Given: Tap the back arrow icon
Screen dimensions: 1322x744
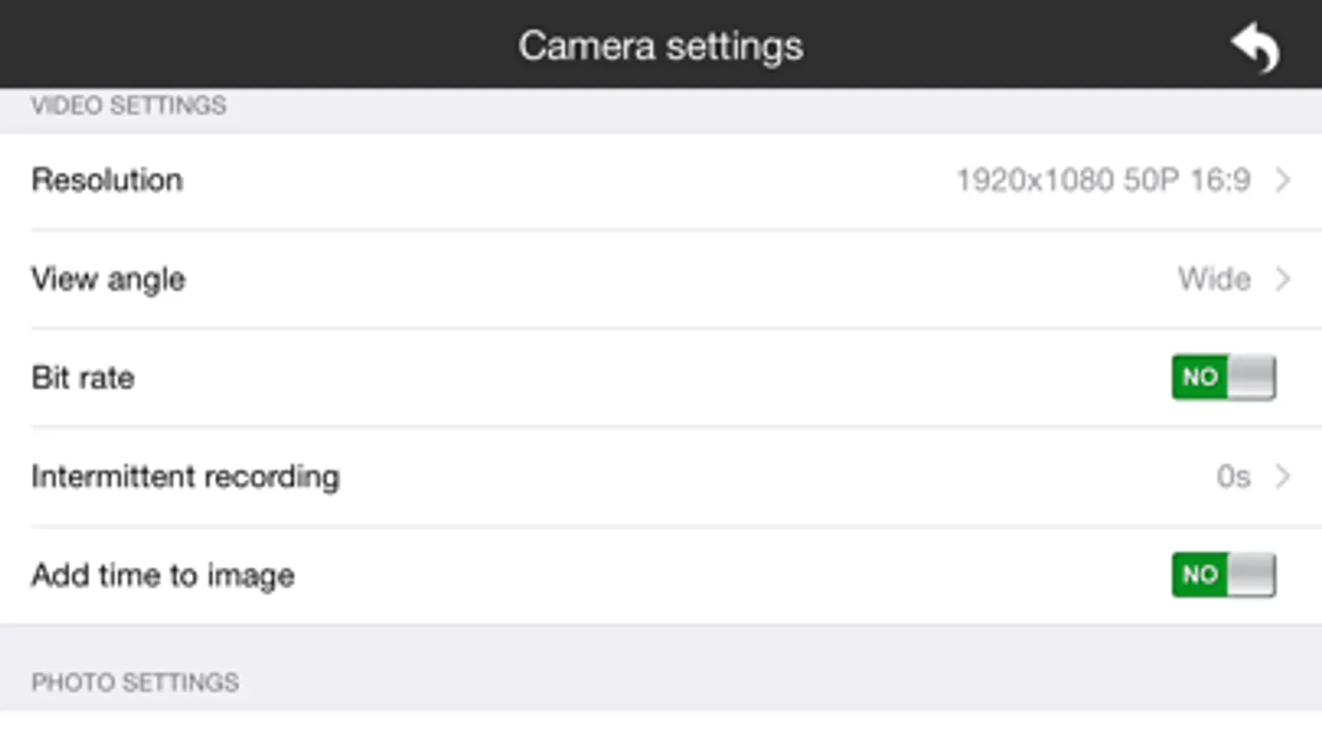Looking at the screenshot, I should pos(1255,47).
